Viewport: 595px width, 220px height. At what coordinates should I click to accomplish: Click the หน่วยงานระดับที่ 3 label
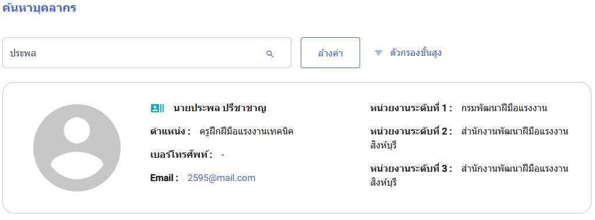click(x=411, y=169)
